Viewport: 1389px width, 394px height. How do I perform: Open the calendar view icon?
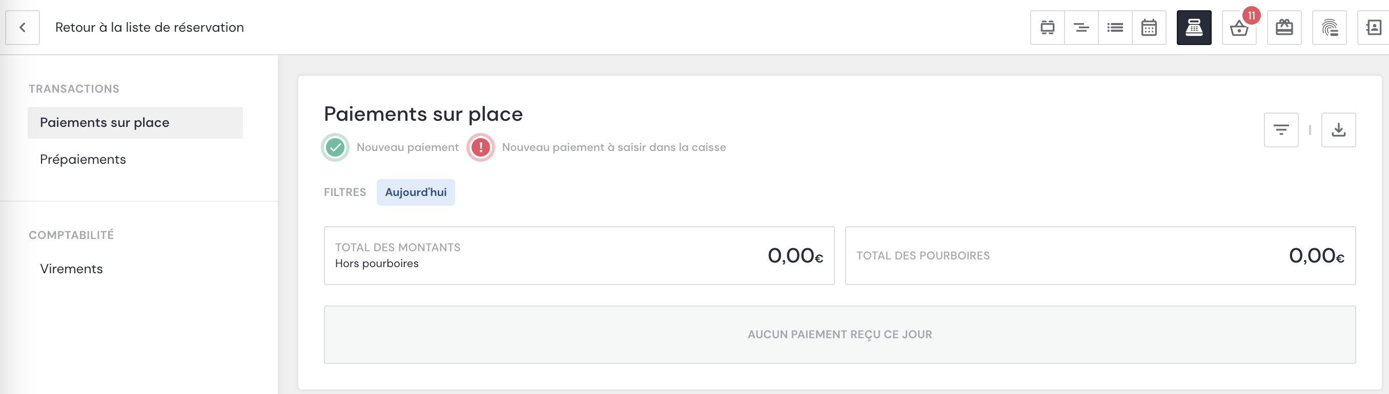pos(1149,28)
